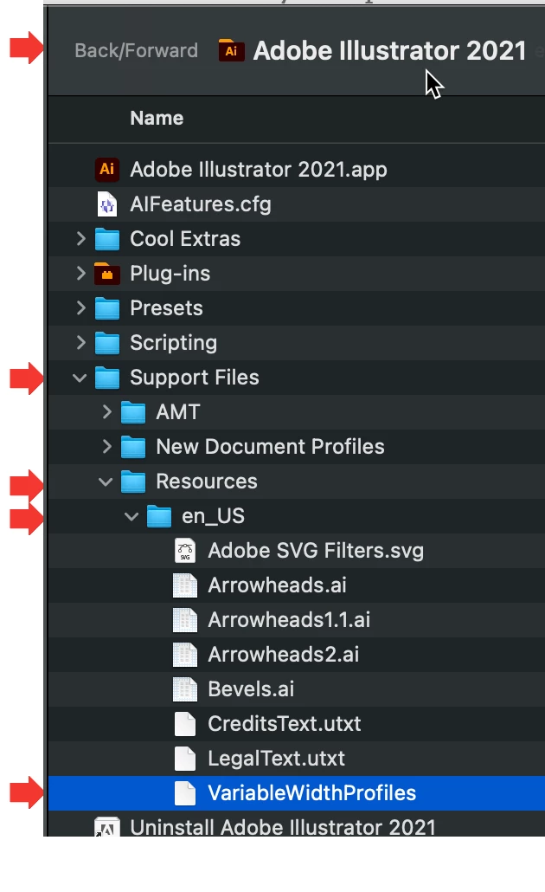Click the Uninstall Adobe Illustrator 2021 icon

coord(107,826)
